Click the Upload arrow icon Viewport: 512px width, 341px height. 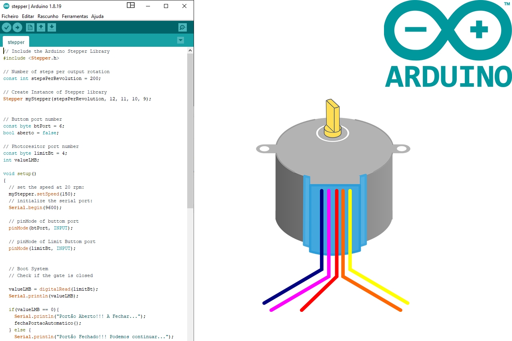[17, 27]
